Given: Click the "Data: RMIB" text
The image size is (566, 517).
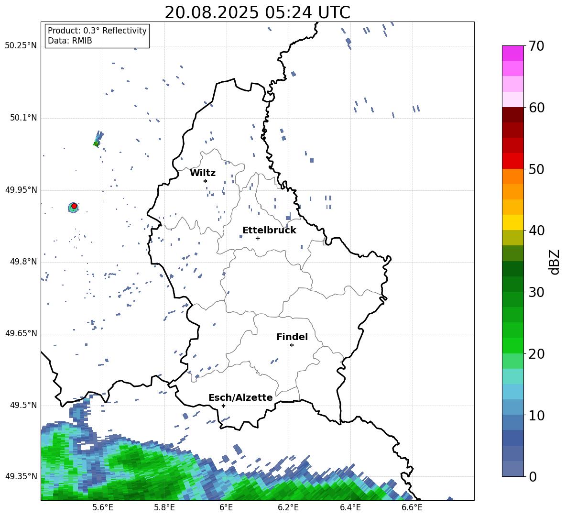Looking at the screenshot, I should coord(70,41).
